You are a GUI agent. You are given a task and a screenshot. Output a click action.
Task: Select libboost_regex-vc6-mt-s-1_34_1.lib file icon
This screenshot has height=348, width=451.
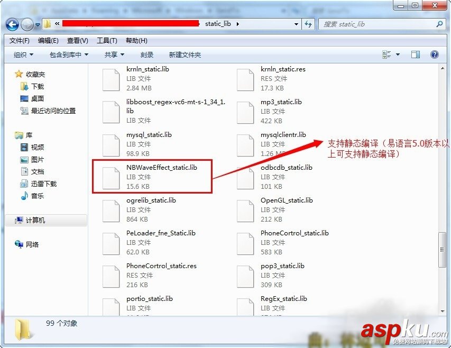[111, 112]
